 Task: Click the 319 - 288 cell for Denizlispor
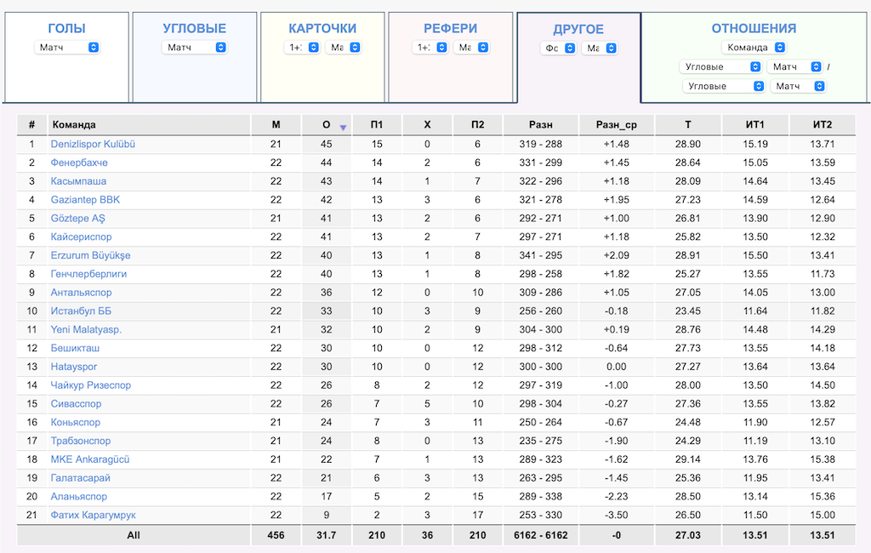click(x=540, y=144)
